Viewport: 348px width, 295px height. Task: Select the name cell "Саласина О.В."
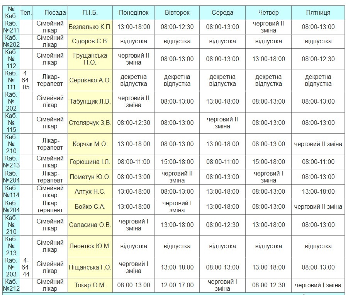coord(90,225)
